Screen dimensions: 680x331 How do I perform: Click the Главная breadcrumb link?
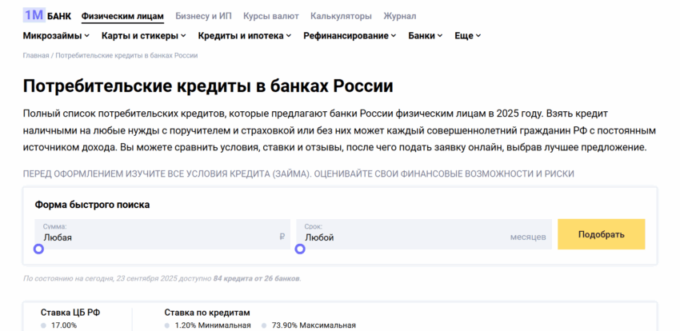coord(36,56)
